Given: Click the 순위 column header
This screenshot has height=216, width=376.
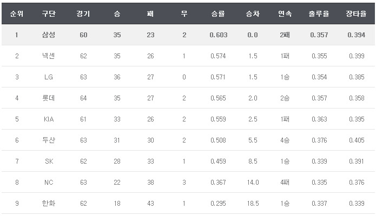Looking at the screenshot, I should pyautogui.click(x=17, y=13).
